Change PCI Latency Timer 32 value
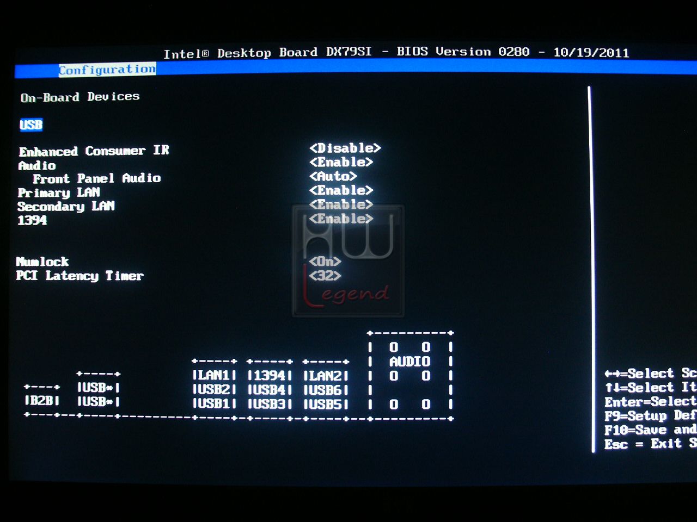Viewport: 697px width, 522px height. tap(325, 276)
